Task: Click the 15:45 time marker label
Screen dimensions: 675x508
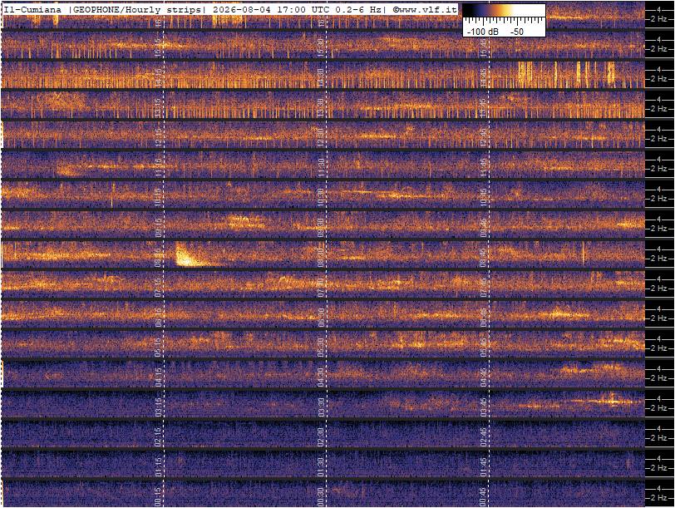Action: point(484,47)
